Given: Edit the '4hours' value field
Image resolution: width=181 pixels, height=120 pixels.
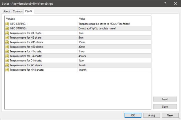Looking at the screenshot, I should [114, 56].
